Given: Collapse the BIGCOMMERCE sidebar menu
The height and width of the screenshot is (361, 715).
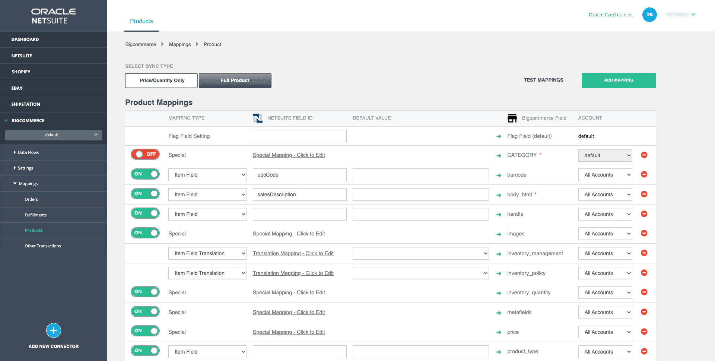Looking at the screenshot, I should coord(54,121).
